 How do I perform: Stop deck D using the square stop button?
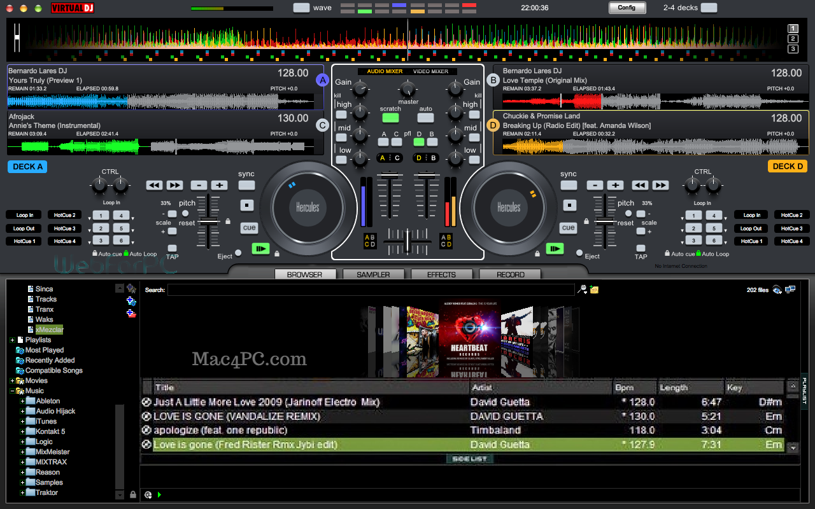tap(570, 206)
